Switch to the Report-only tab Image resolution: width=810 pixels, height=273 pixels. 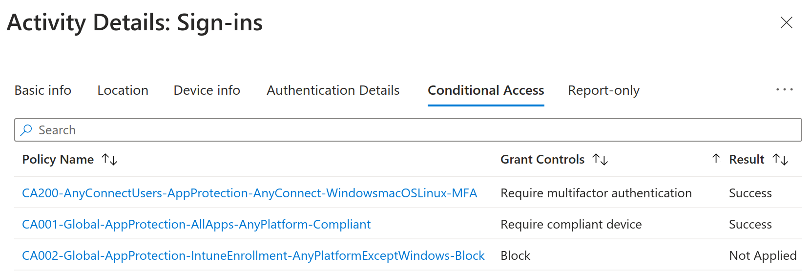click(604, 90)
